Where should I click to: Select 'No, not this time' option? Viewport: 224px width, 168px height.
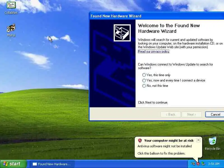(x=155, y=86)
